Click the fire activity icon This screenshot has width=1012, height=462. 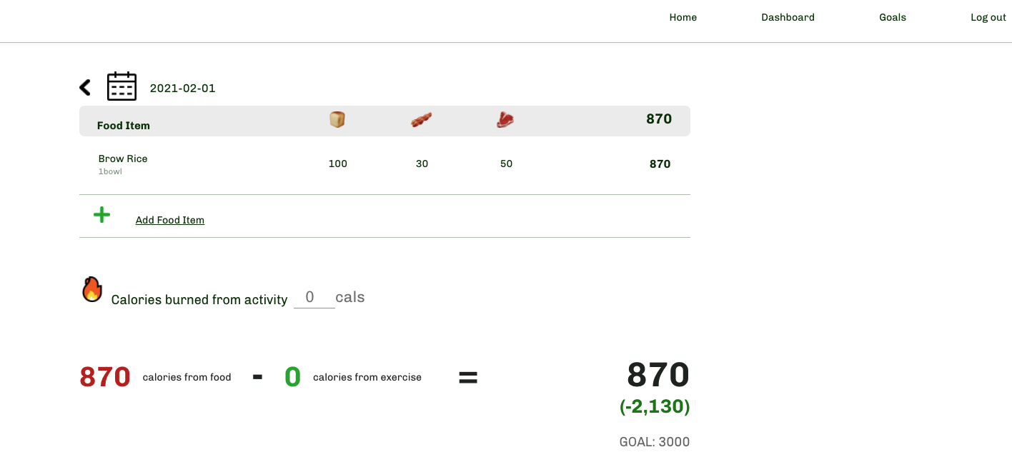click(x=91, y=288)
